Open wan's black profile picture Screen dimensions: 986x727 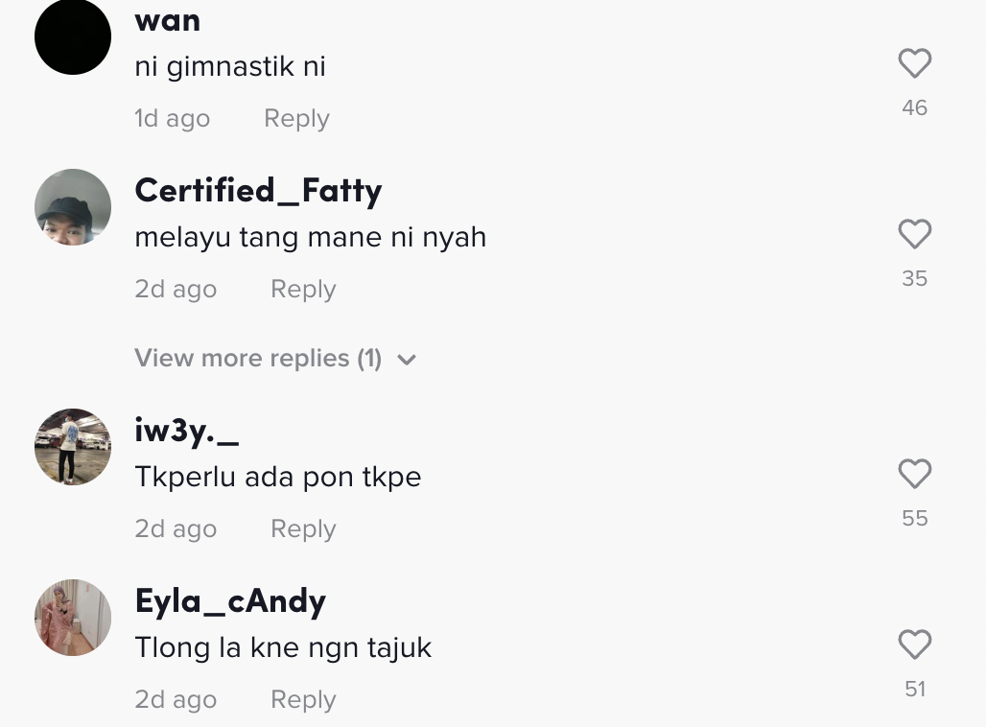[73, 36]
